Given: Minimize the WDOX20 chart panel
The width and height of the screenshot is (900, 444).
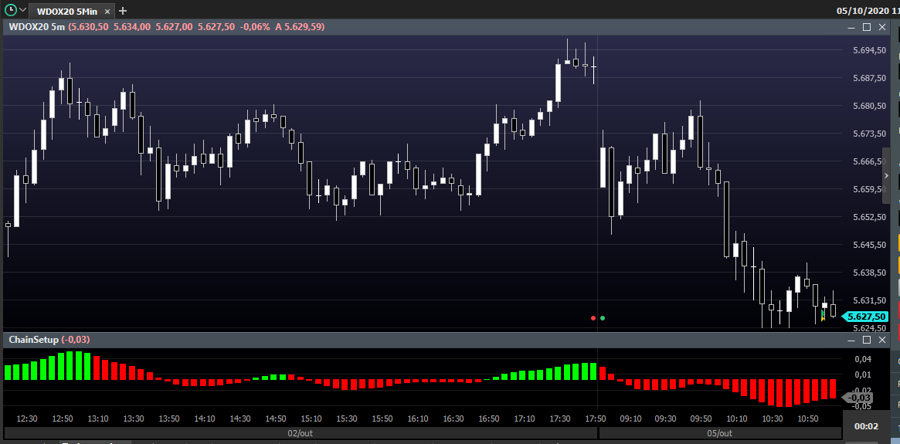Looking at the screenshot, I should (852, 27).
